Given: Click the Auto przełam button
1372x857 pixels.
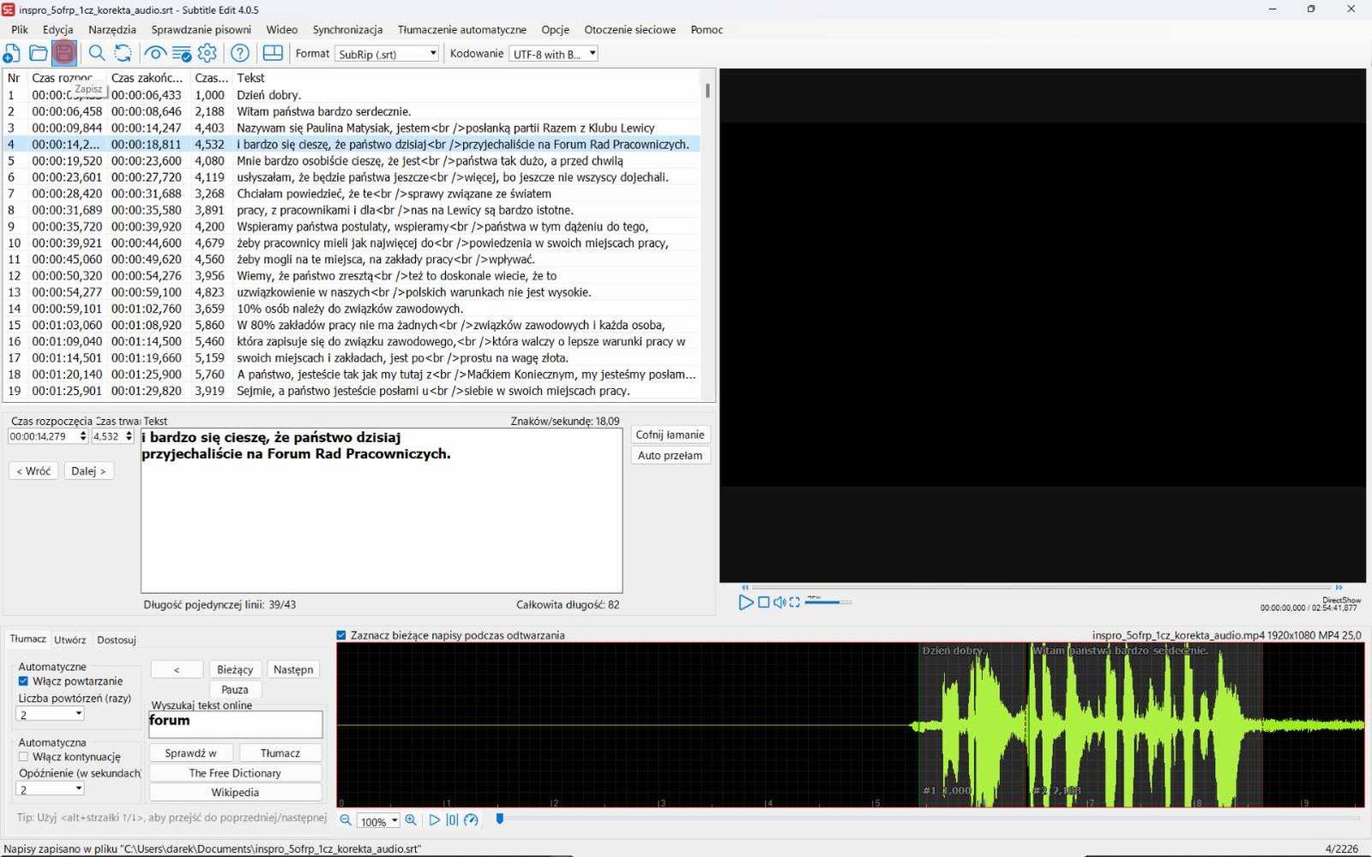Looking at the screenshot, I should pyautogui.click(x=670, y=455).
